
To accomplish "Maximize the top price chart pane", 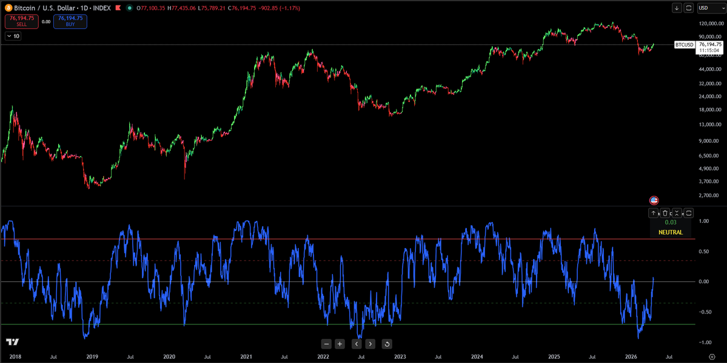I will click(689, 8).
